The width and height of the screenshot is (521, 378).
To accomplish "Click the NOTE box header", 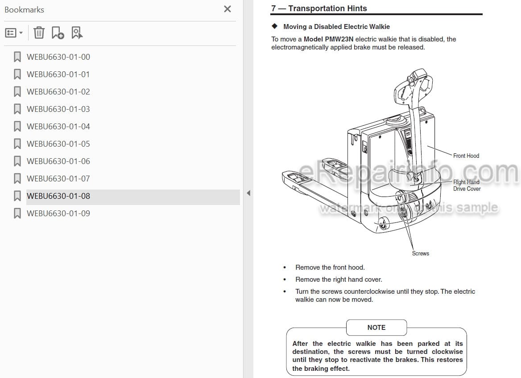I will click(x=376, y=328).
